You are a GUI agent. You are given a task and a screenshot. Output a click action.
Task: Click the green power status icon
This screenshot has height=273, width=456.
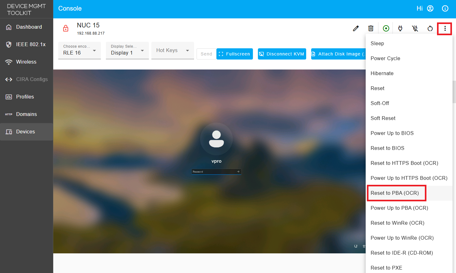(386, 28)
